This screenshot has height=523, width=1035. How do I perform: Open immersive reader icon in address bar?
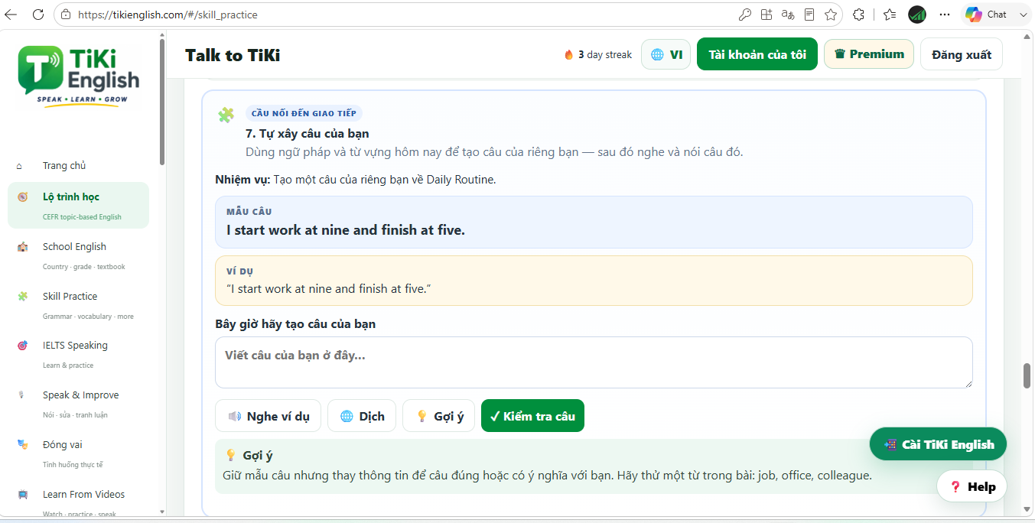point(809,15)
